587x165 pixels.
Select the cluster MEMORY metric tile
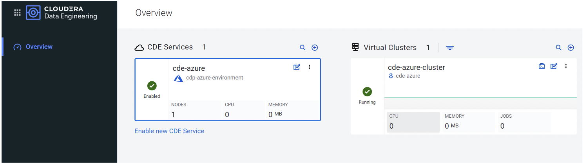click(469, 122)
